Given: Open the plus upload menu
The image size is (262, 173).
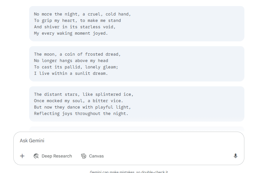Looking at the screenshot, I should pos(22,156).
